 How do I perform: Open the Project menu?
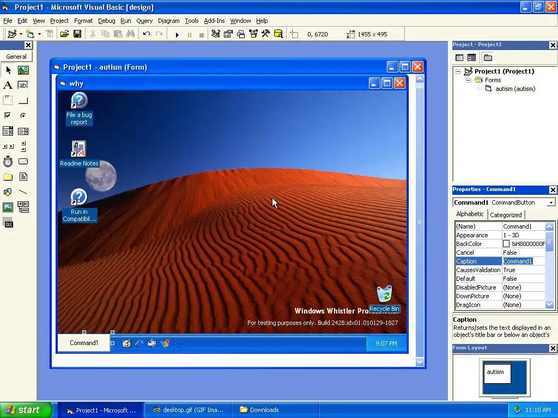pyautogui.click(x=59, y=21)
